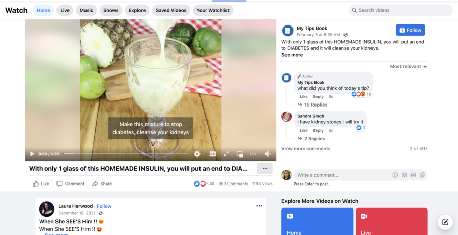The height and width of the screenshot is (235, 458).
Task: View the 5.4K reactions
Action: (x=204, y=184)
